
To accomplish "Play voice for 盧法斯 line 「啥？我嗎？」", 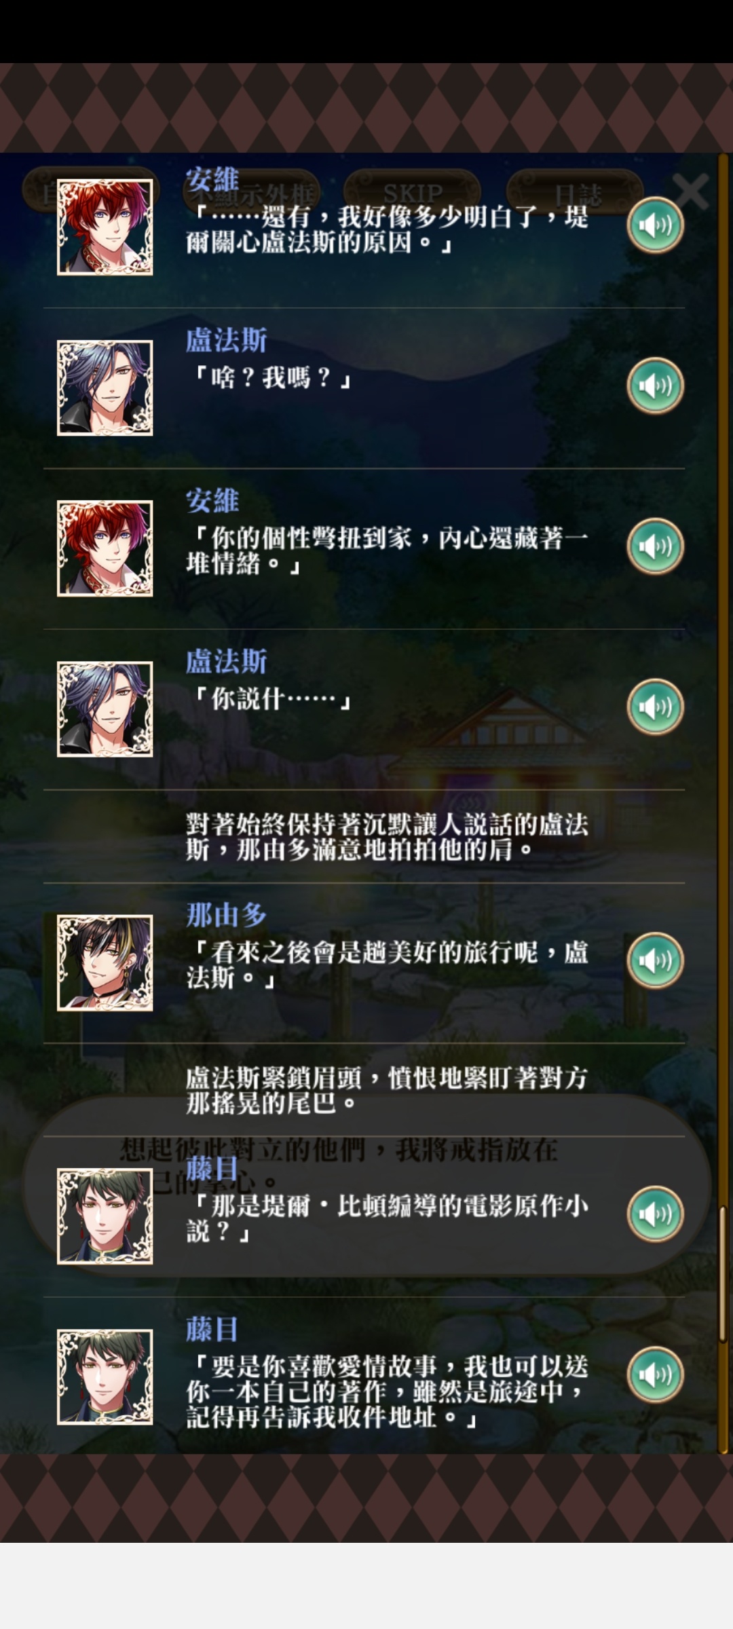I will (x=655, y=386).
